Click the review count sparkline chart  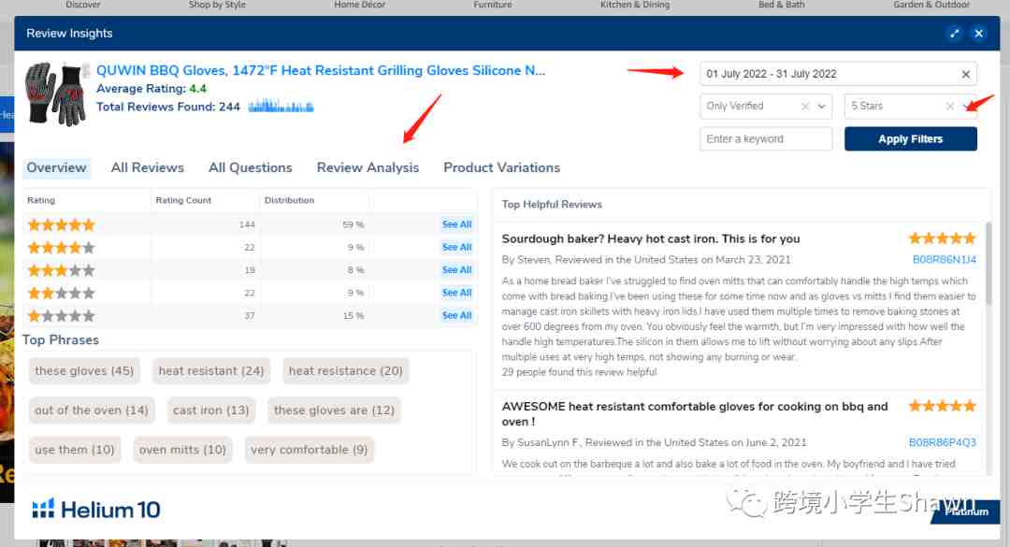[x=281, y=107]
